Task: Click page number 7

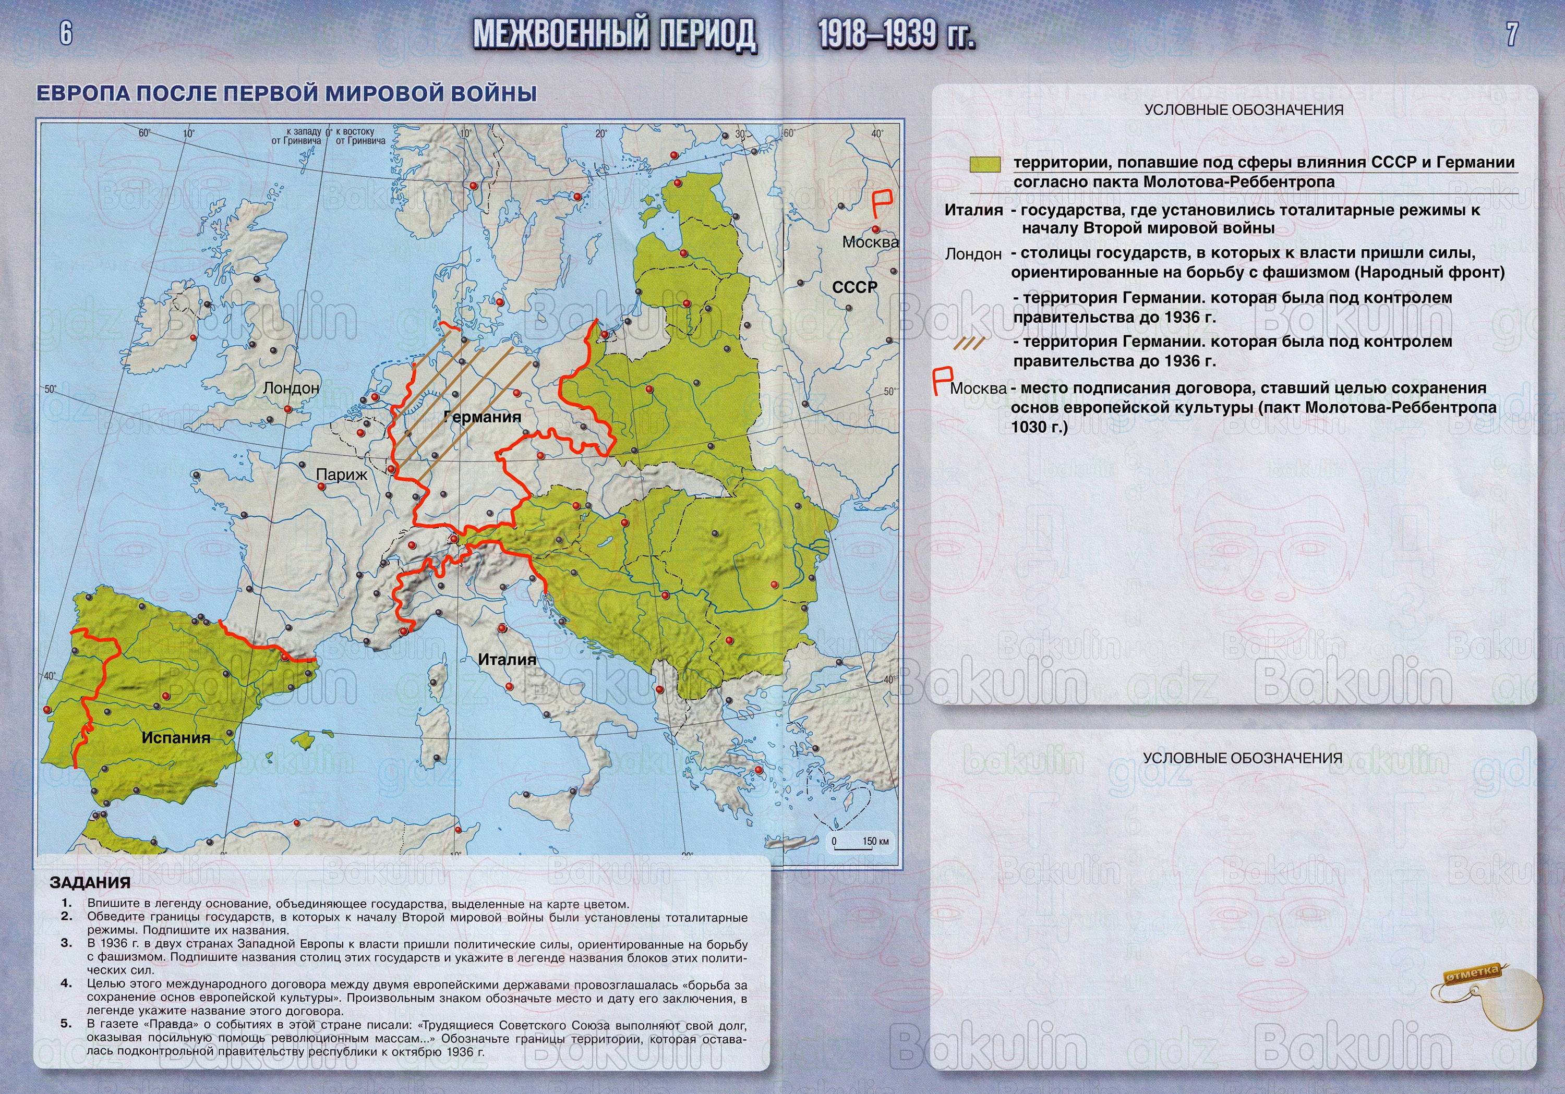Action: point(1512,34)
